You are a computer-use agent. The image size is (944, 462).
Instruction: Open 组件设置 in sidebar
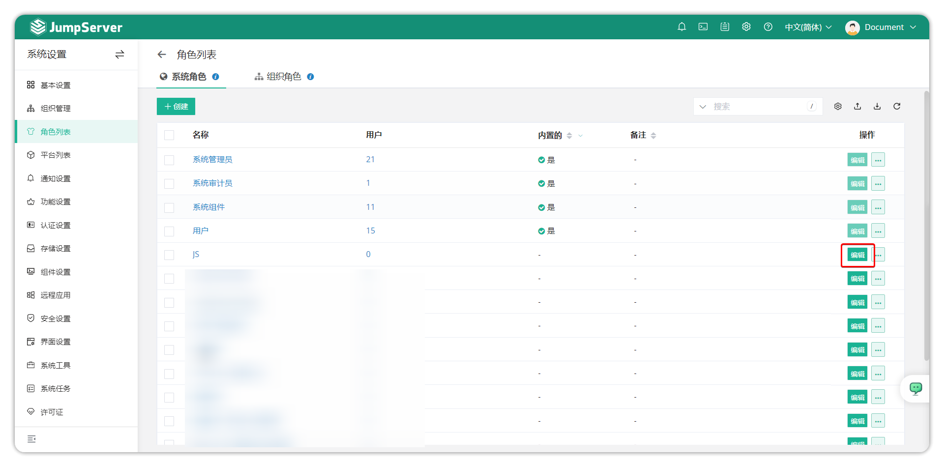click(76, 272)
